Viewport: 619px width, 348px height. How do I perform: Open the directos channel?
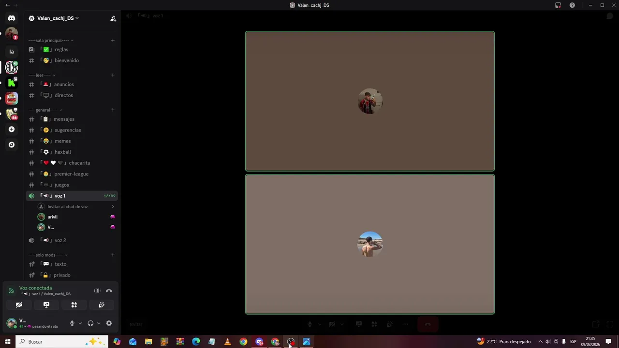72,95
